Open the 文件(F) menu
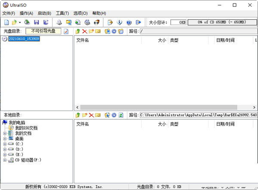 [x=9, y=13]
